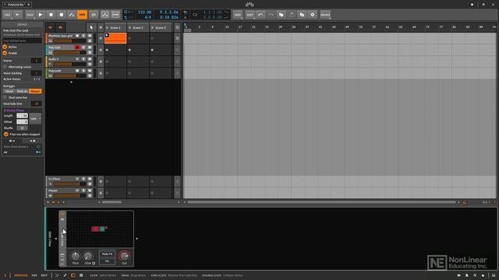Click the duplicate icon in toolbar

click(x=302, y=15)
